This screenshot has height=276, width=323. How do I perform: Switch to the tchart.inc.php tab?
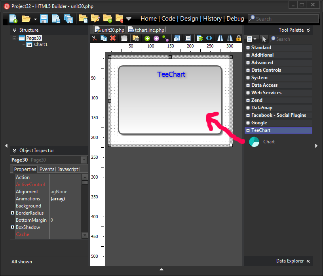click(x=146, y=30)
